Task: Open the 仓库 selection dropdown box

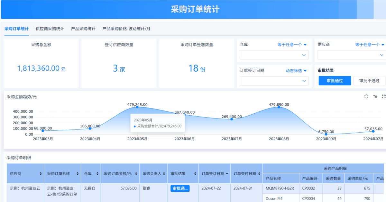Action: click(274, 55)
